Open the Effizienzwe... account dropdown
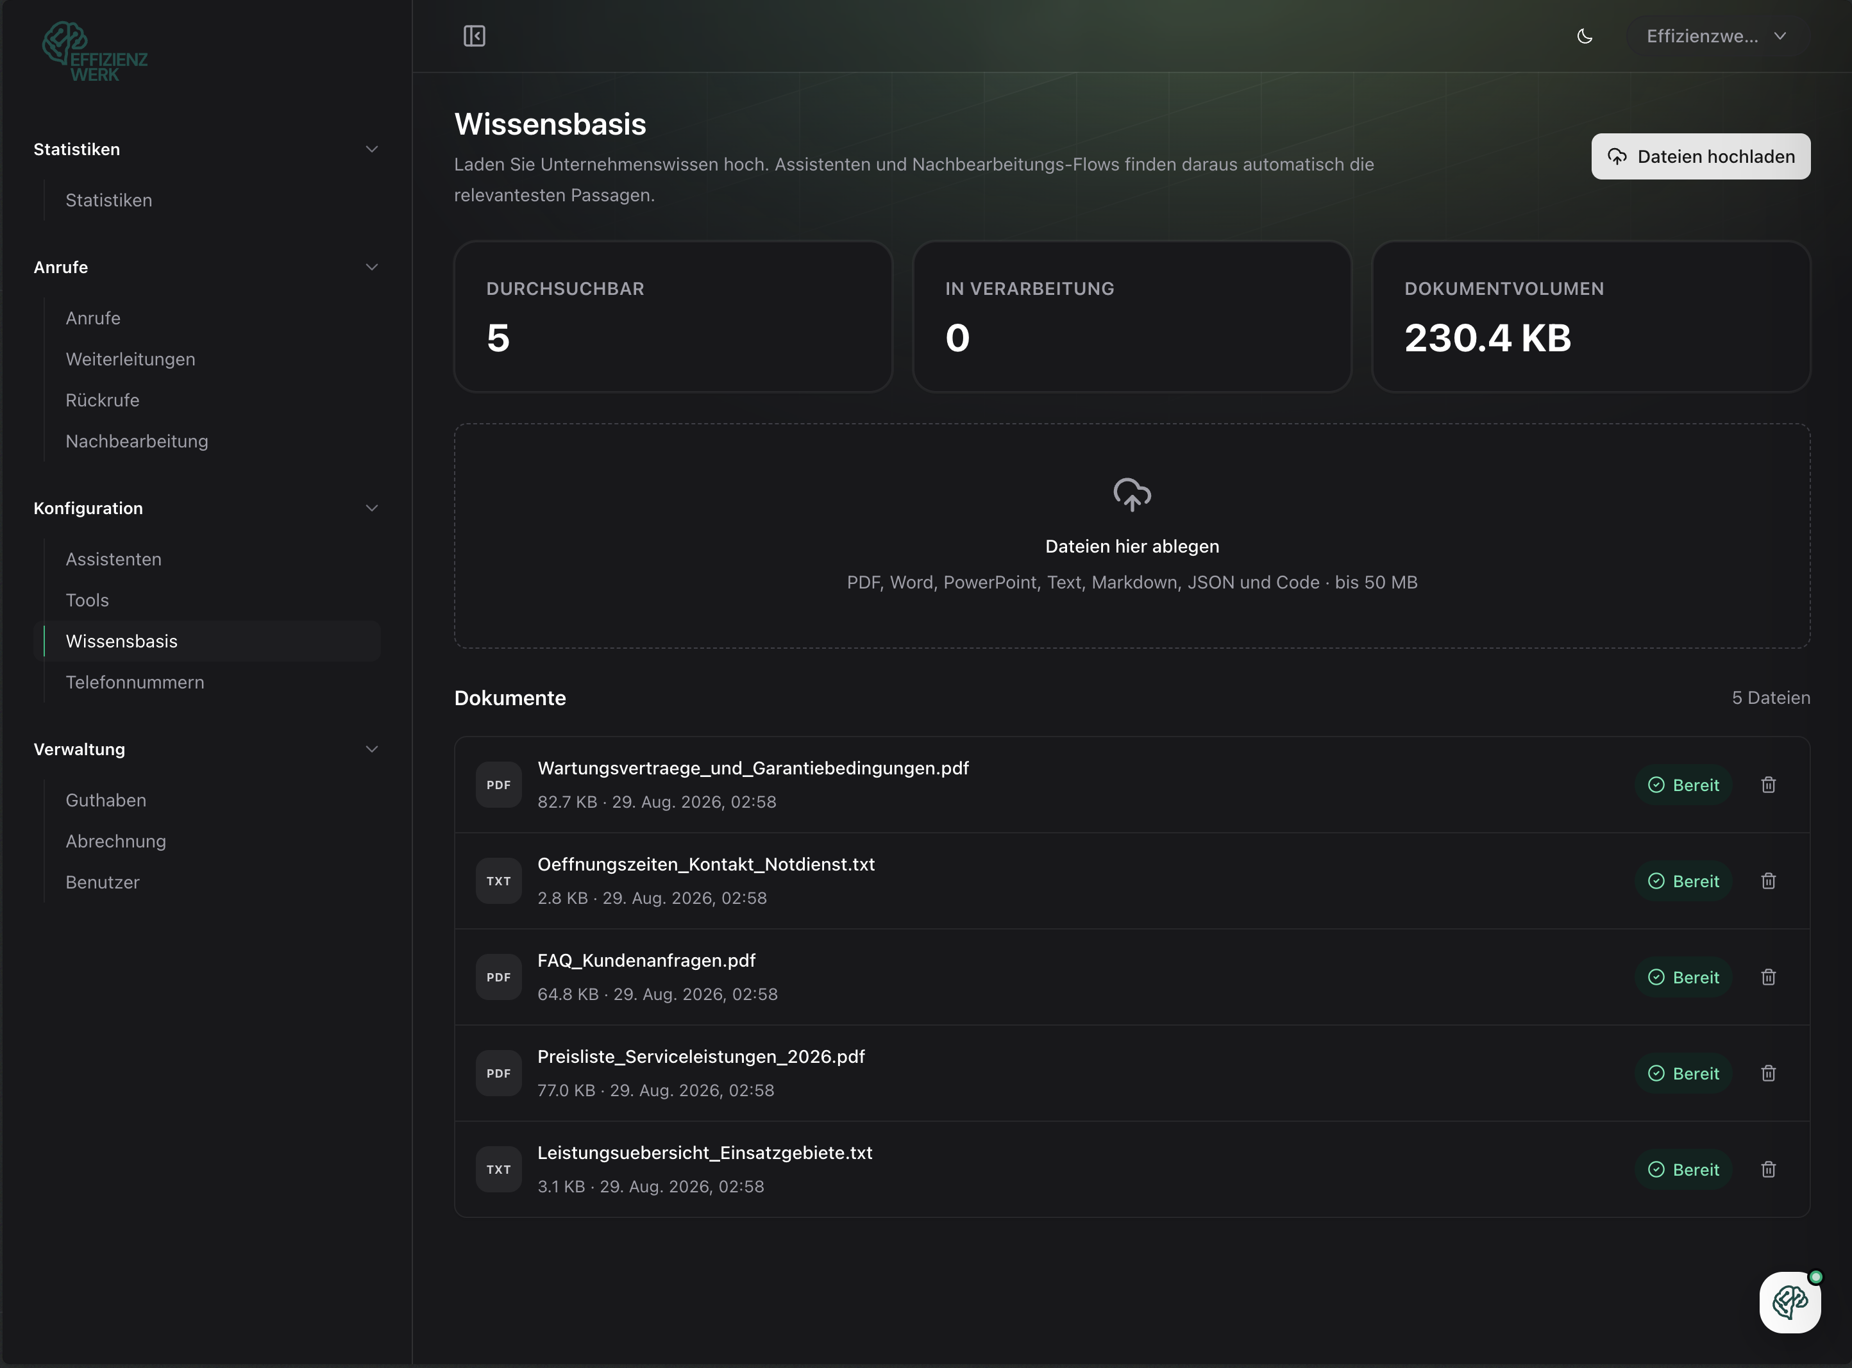The width and height of the screenshot is (1852, 1368). pyautogui.click(x=1717, y=36)
